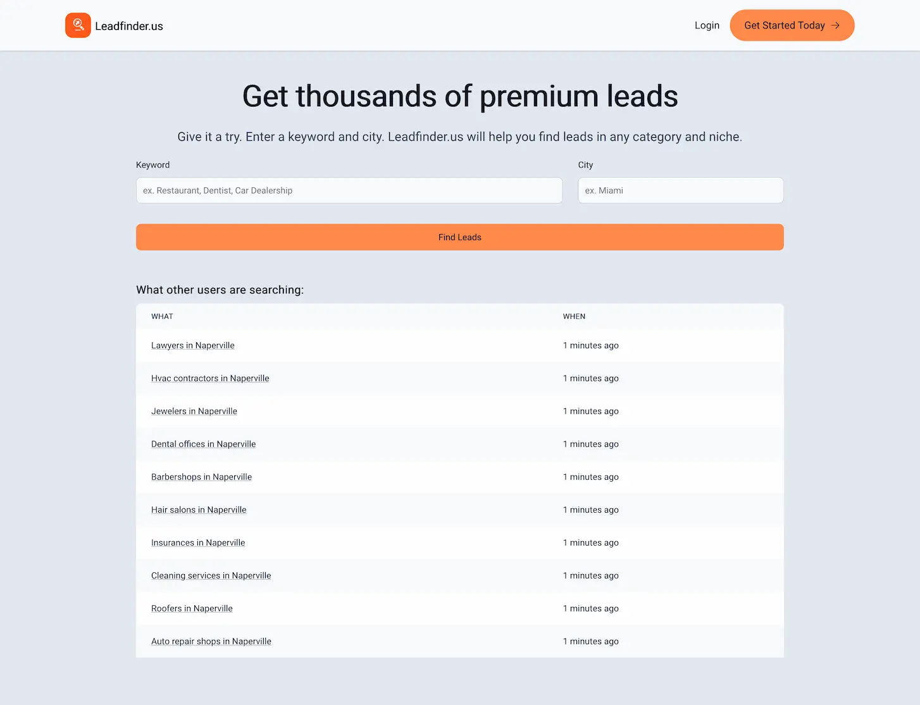Open the Roofers in Naperville link
This screenshot has width=920, height=705.
tap(192, 608)
